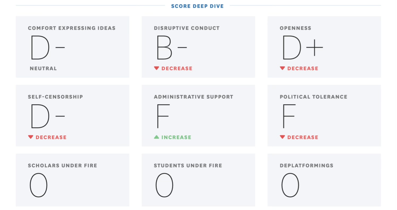Select the Administrative Support F grade
The height and width of the screenshot is (210, 397).
(x=163, y=117)
